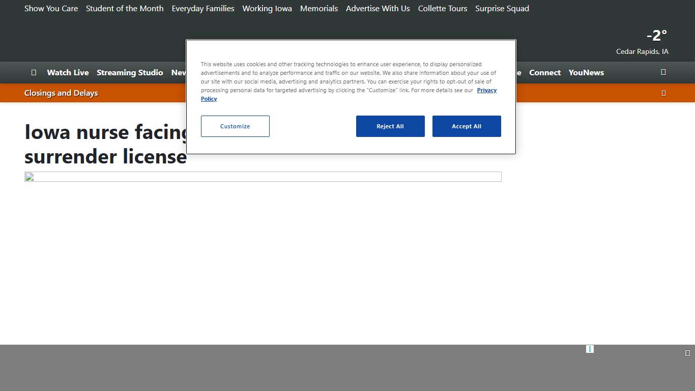Click the icon left of Watch Live
Viewport: 695px width, 391px height.
[x=34, y=72]
